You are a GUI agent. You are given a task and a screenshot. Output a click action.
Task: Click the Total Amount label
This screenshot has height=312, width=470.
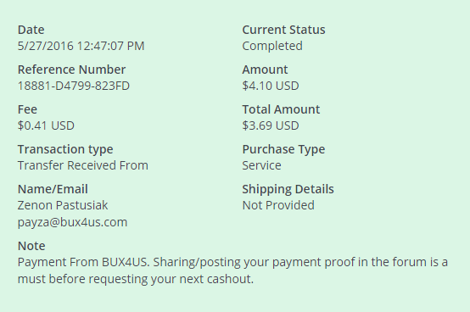281,109
